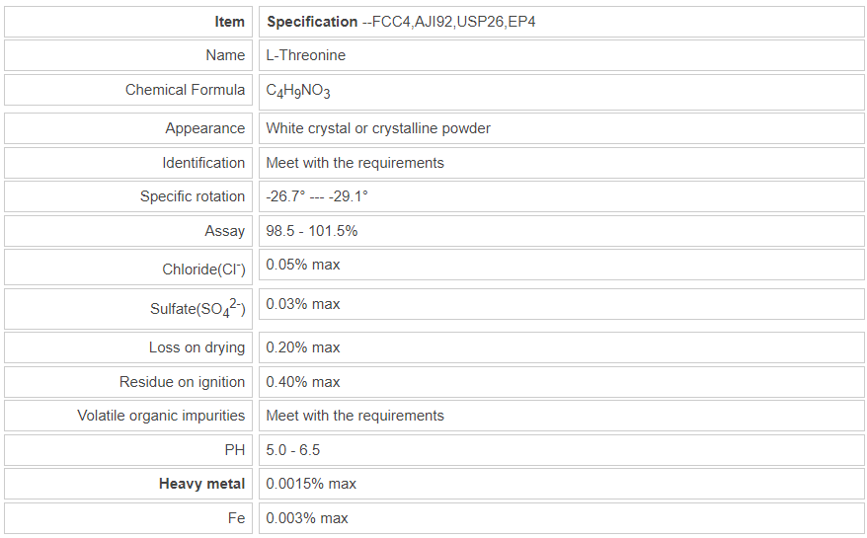867x538 pixels.
Task: Click the Identification row label
Action: coord(203,163)
